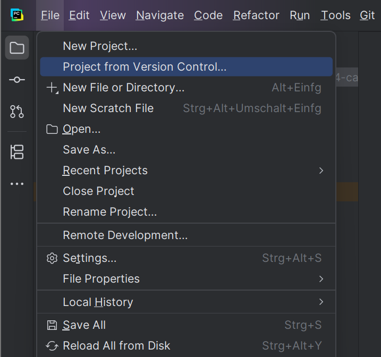Click the Settings gear icon in the menu
This screenshot has width=381, height=357.
coord(52,258)
